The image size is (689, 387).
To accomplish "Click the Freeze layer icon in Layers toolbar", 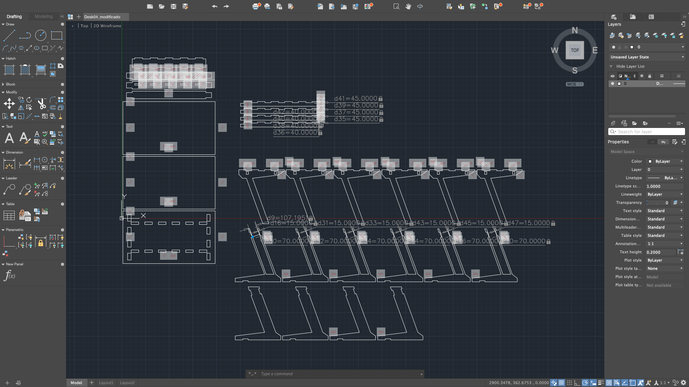I will (656, 35).
